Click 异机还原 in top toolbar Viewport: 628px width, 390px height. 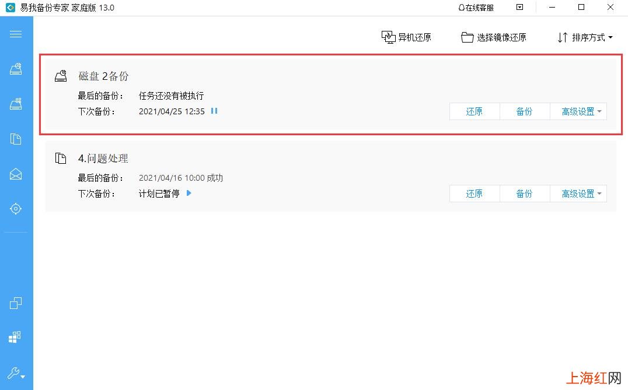click(x=406, y=37)
